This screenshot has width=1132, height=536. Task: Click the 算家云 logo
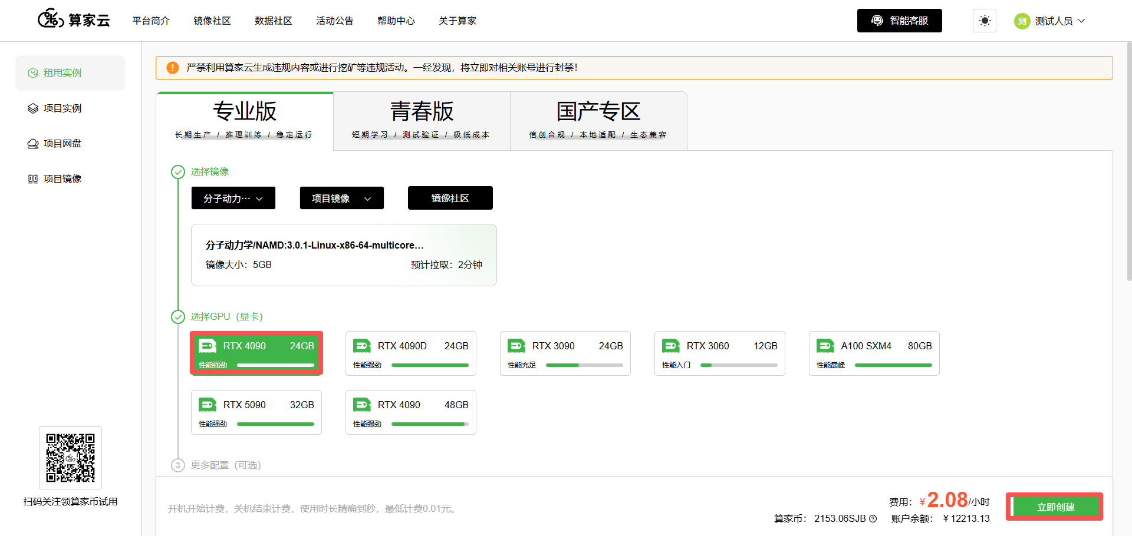[74, 19]
